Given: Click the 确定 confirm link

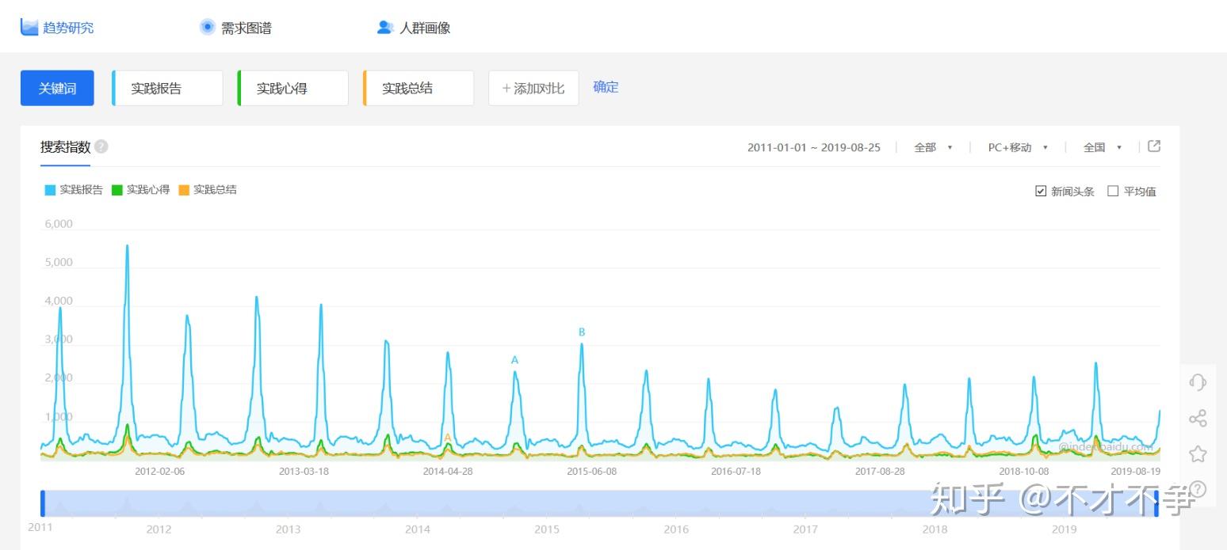Looking at the screenshot, I should pyautogui.click(x=606, y=87).
